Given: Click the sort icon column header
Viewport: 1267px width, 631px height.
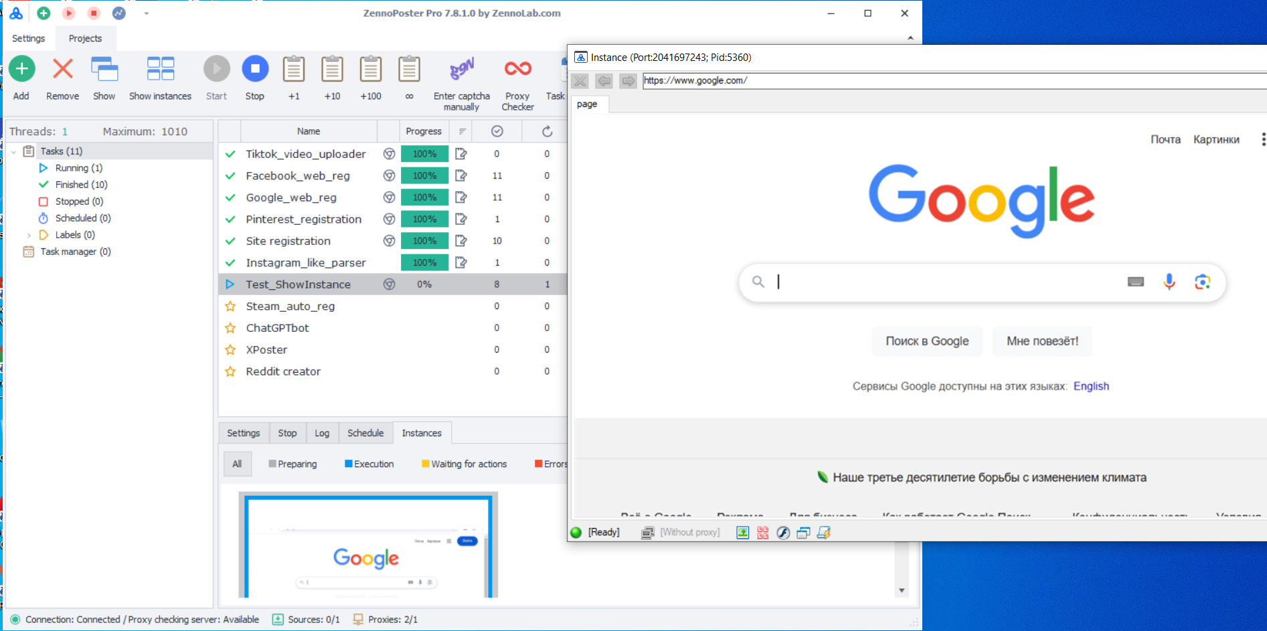Looking at the screenshot, I should [x=462, y=131].
